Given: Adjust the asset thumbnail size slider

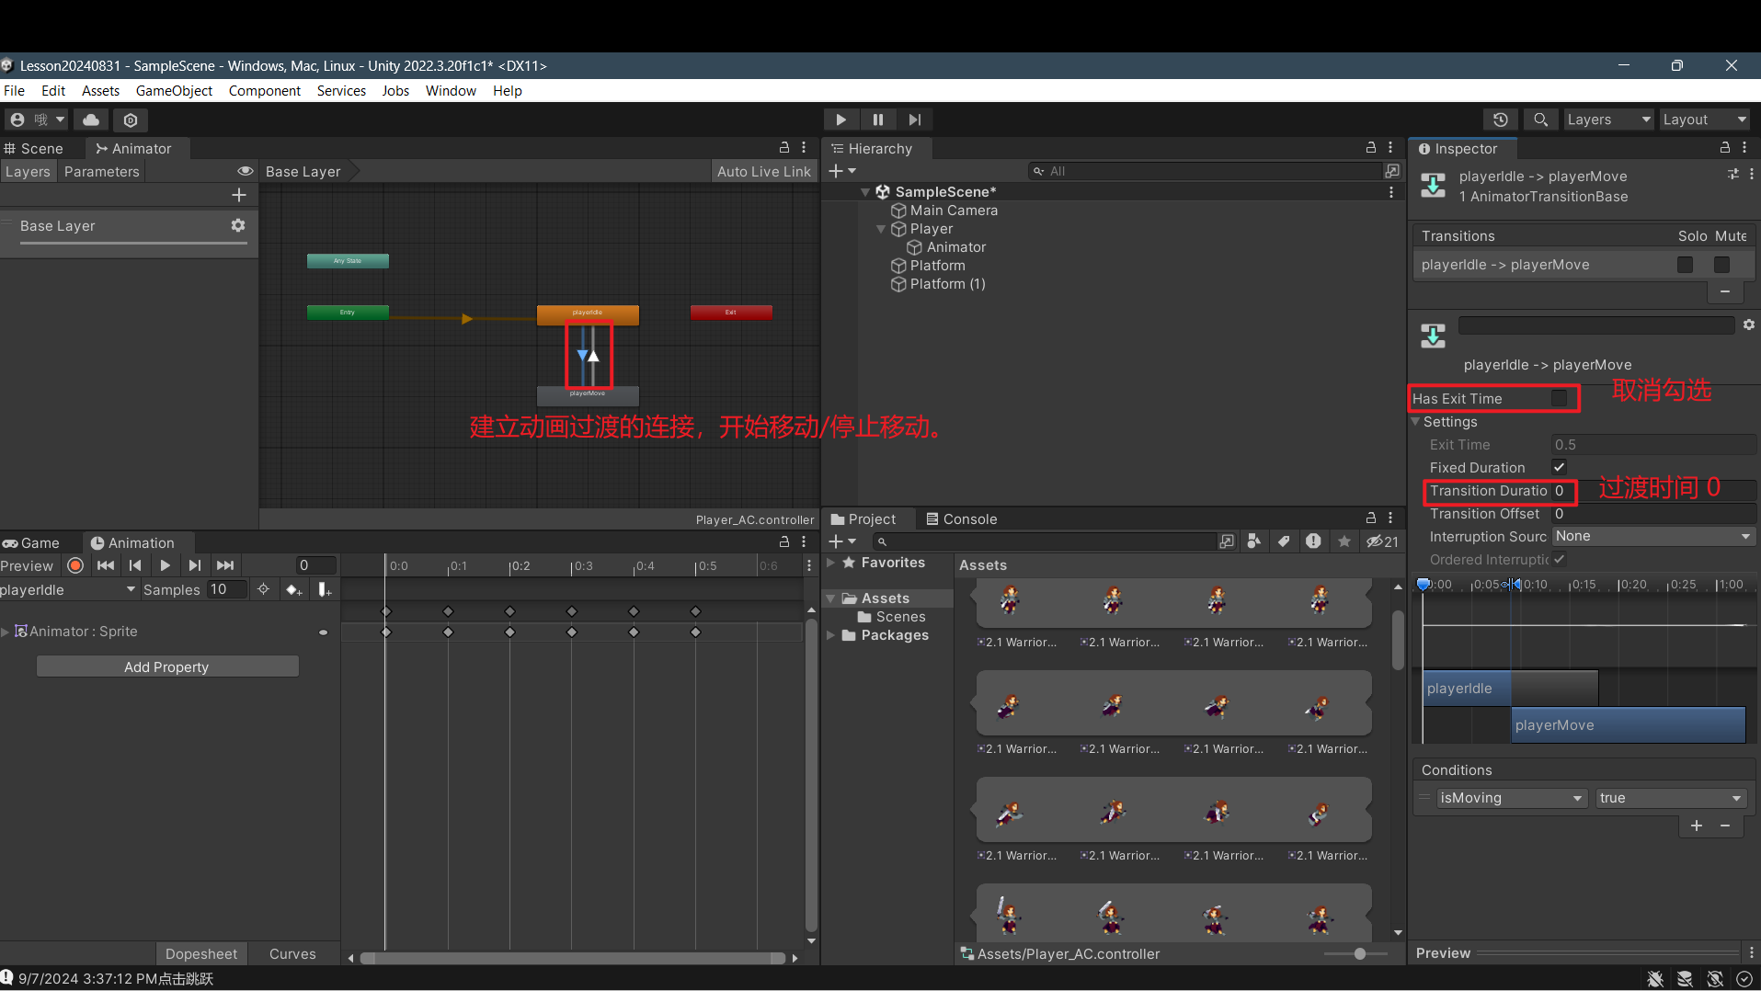Looking at the screenshot, I should click(1359, 953).
